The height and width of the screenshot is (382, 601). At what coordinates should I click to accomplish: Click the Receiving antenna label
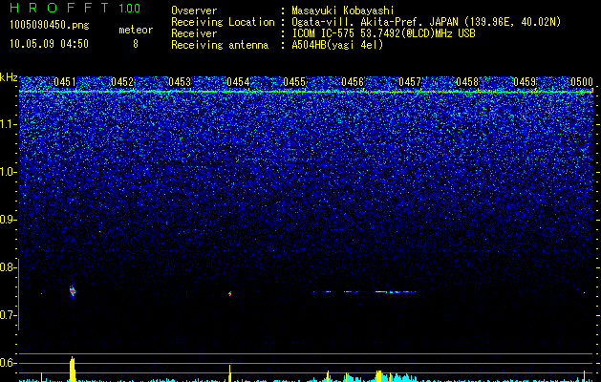pyautogui.click(x=220, y=45)
